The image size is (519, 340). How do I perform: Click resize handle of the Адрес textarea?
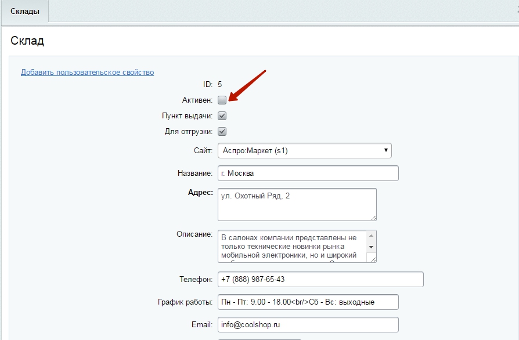coord(373,217)
